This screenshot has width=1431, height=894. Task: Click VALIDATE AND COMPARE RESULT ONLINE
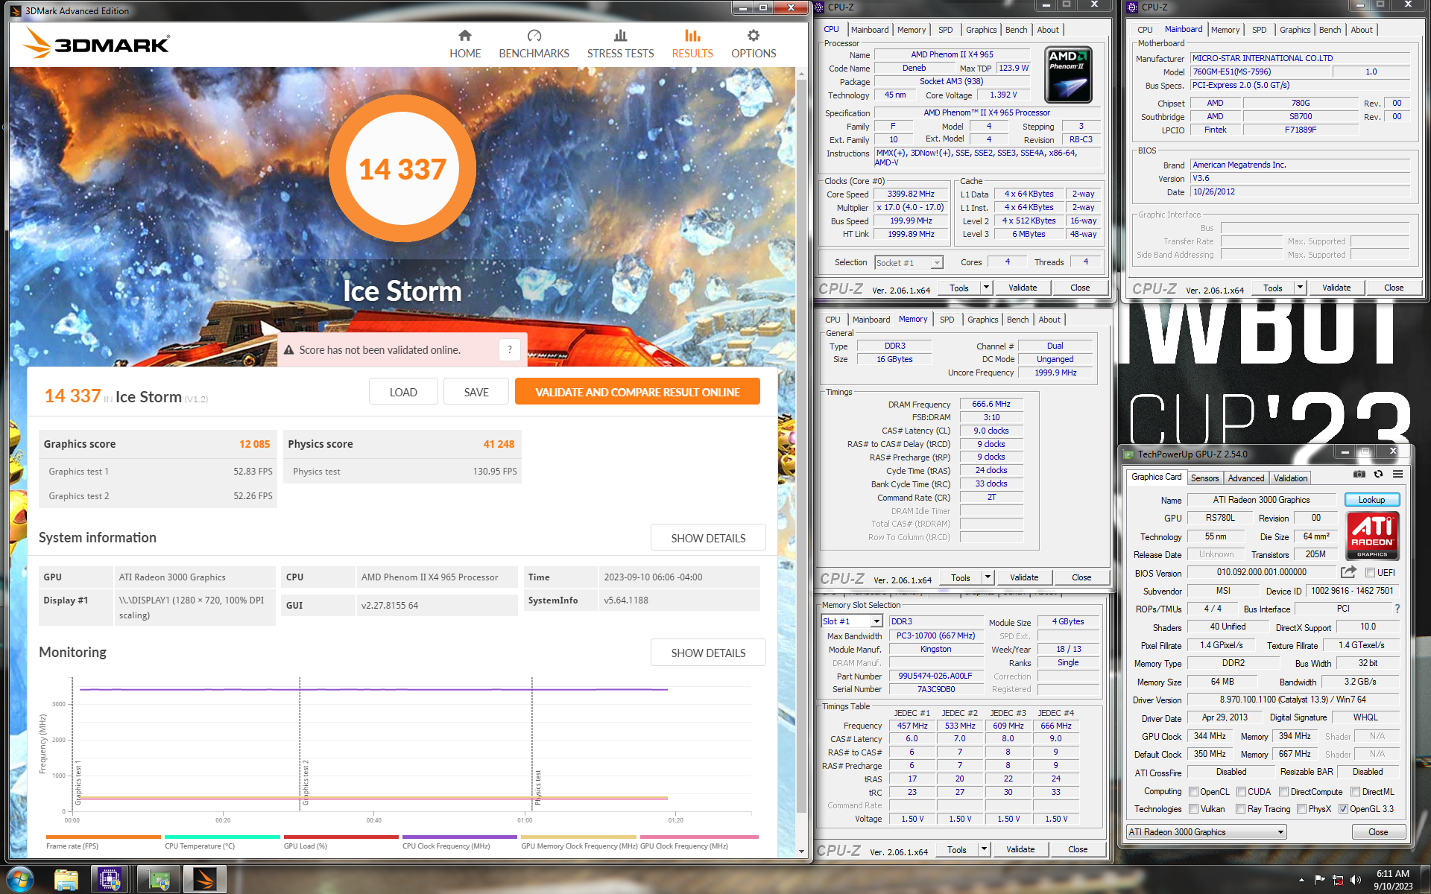click(x=637, y=392)
